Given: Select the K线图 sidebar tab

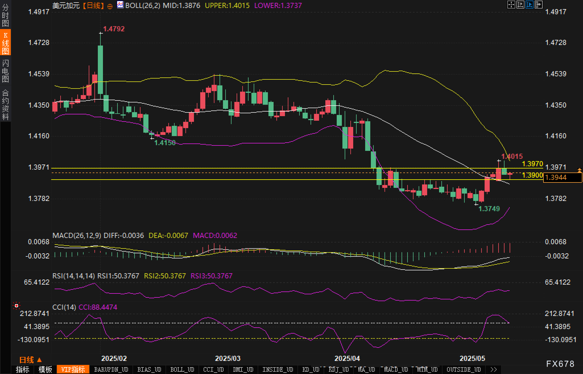Looking at the screenshot, I should (x=5, y=43).
